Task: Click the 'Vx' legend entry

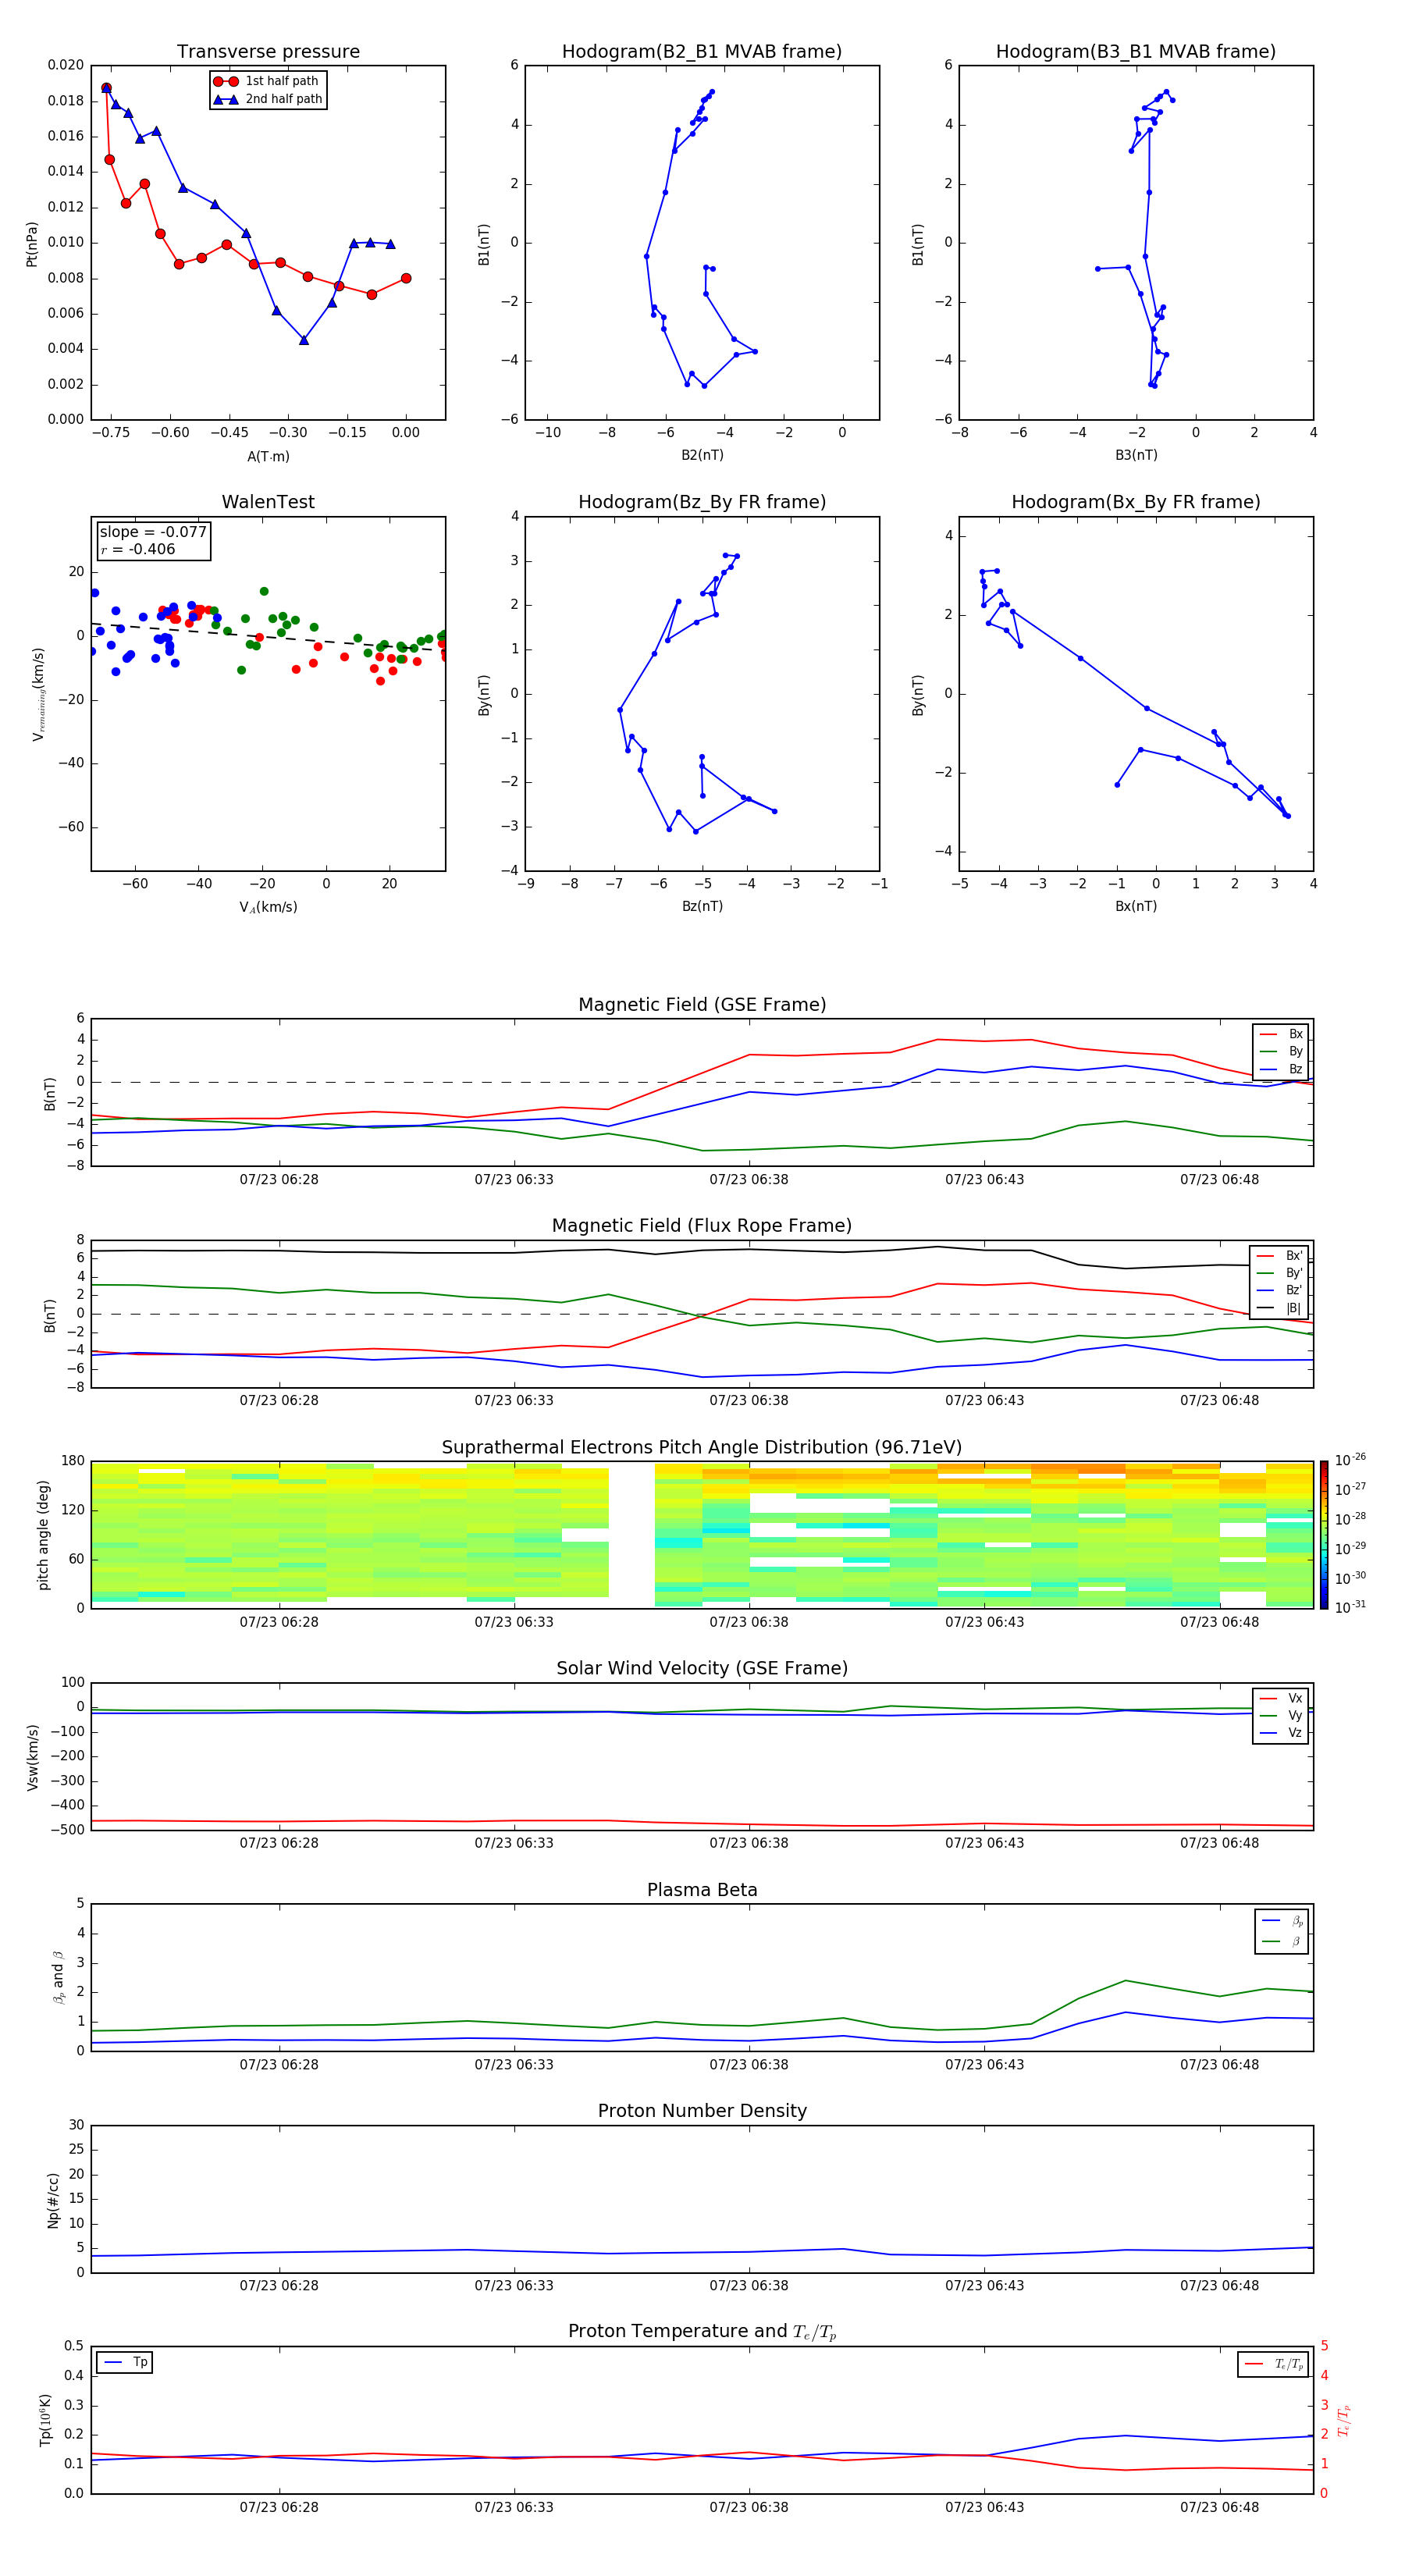Action: point(1281,1698)
